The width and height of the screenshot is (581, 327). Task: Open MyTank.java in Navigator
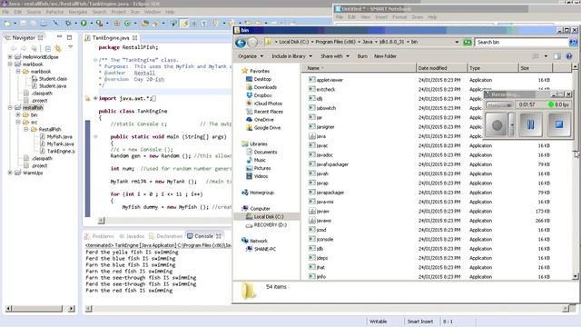[60, 144]
